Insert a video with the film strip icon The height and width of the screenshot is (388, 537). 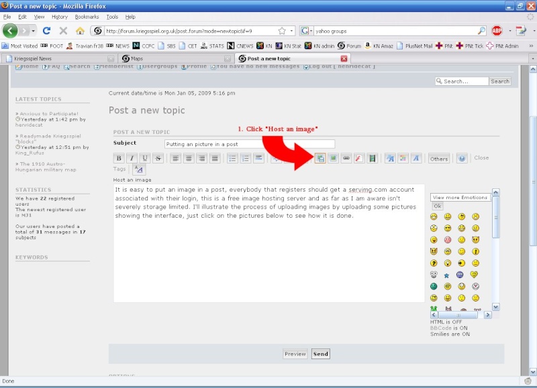pyautogui.click(x=373, y=158)
